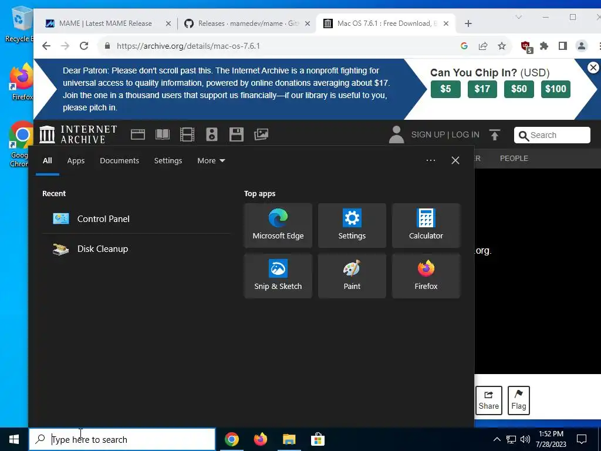Open Internet Archive Software floppy icon
Screen dimensions: 601x451
point(236,134)
